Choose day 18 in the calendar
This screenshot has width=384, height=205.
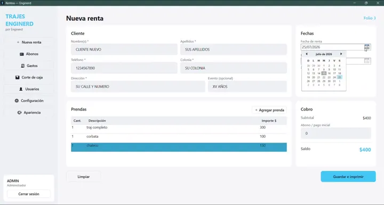pos(339,73)
